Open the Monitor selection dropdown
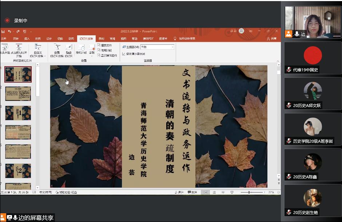This screenshot has height=222, width=342. (172, 47)
